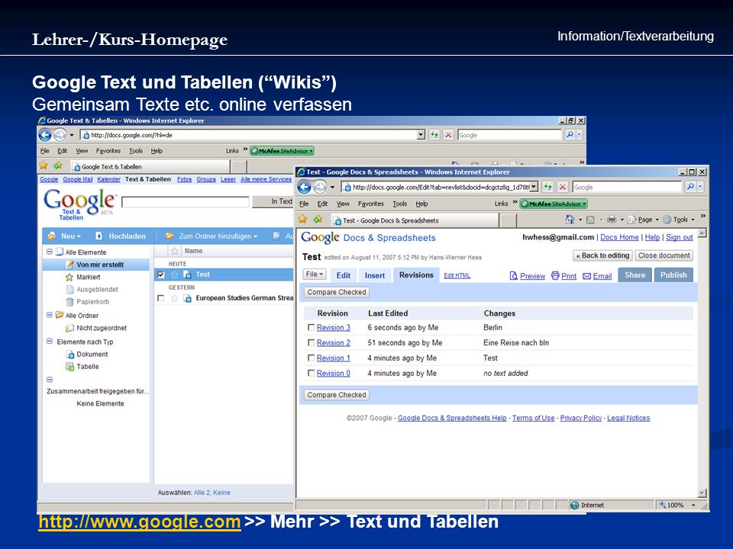Click printer icon in IE toolbar
The width and height of the screenshot is (733, 549).
(x=612, y=220)
